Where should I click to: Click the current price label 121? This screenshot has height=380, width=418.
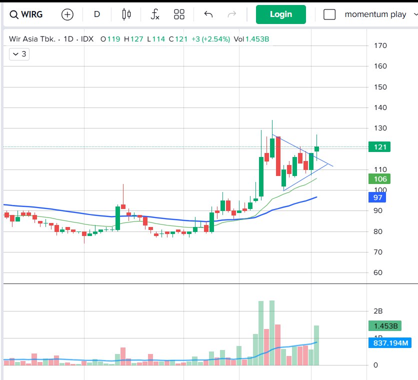(379, 147)
